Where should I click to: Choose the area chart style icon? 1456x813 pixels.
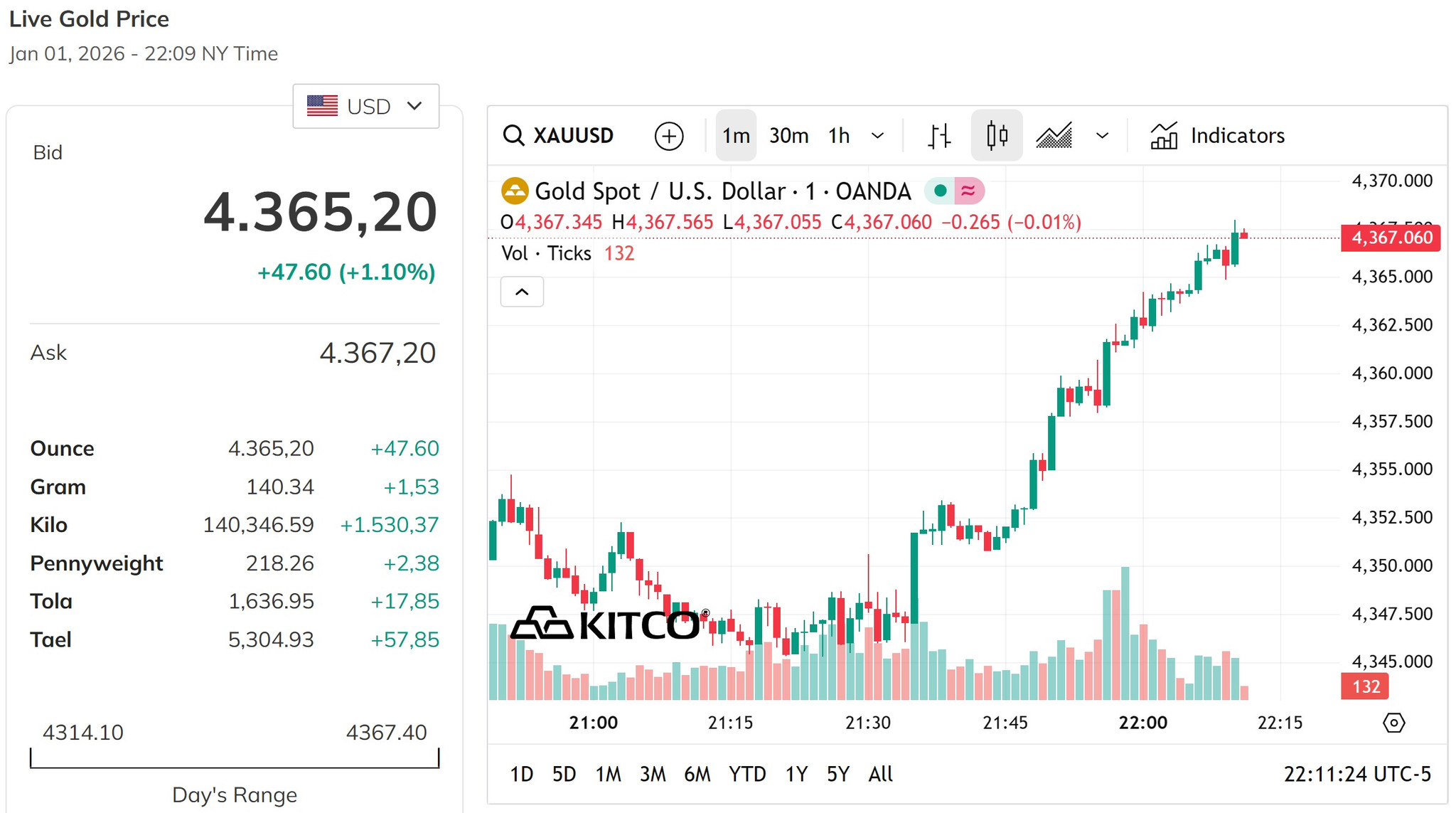(1054, 135)
